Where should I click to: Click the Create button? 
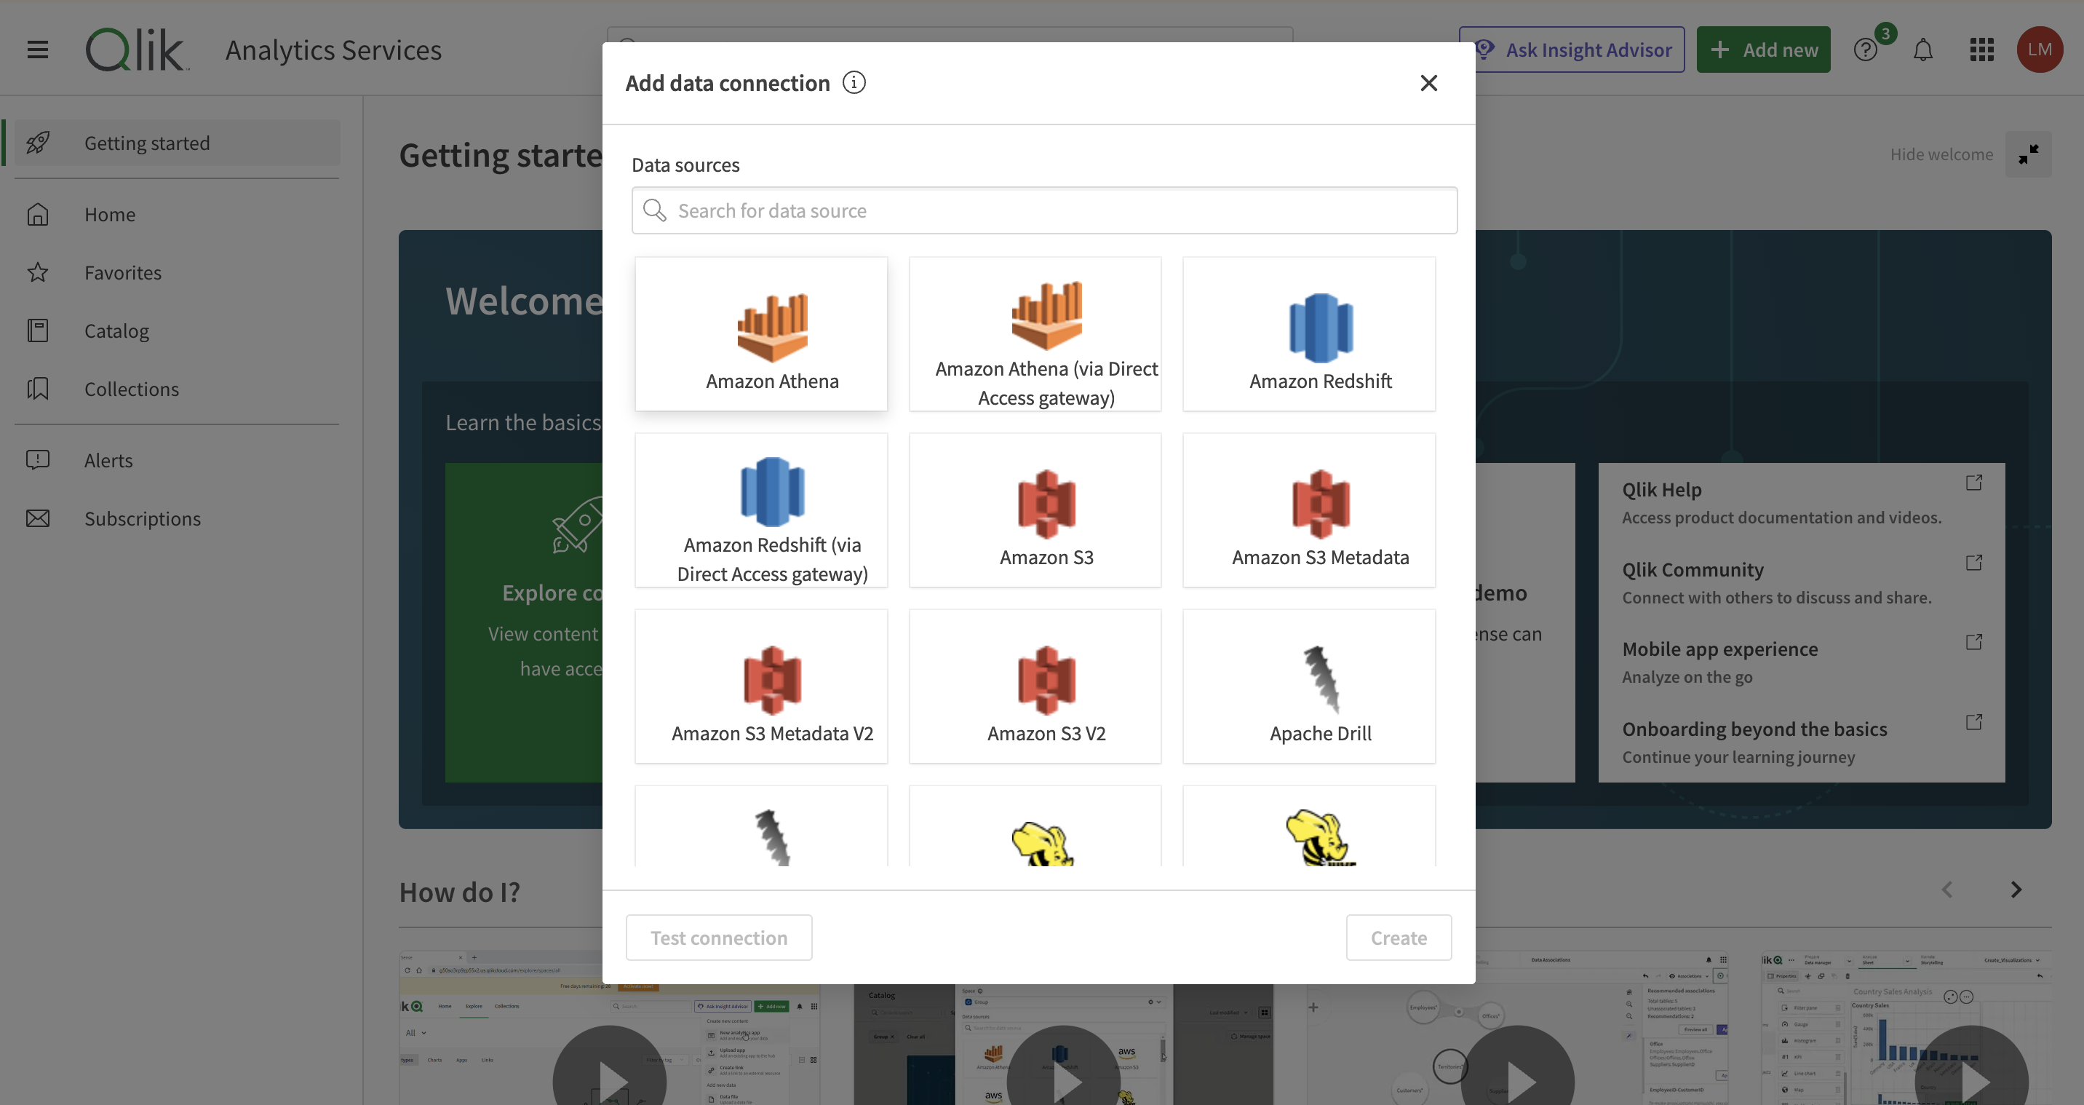coord(1399,938)
